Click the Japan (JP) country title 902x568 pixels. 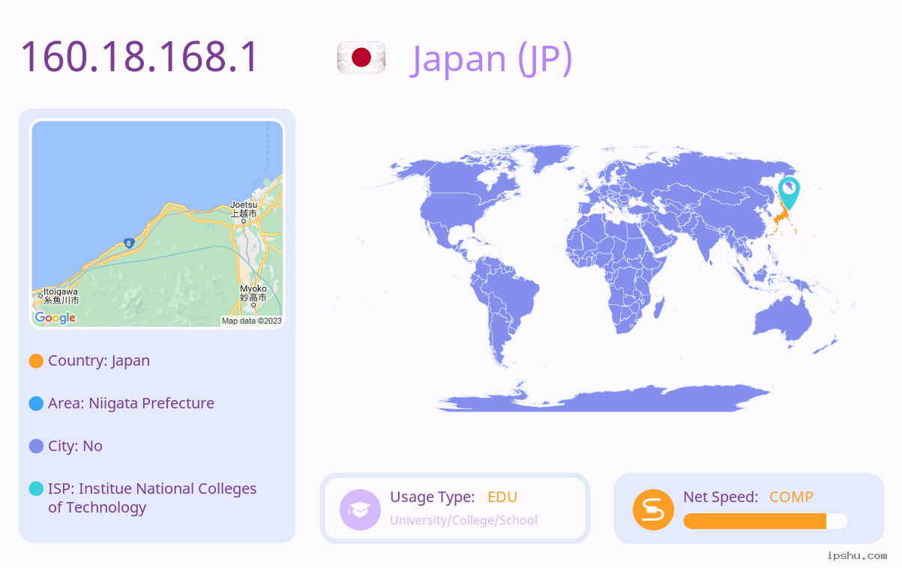tap(492, 58)
